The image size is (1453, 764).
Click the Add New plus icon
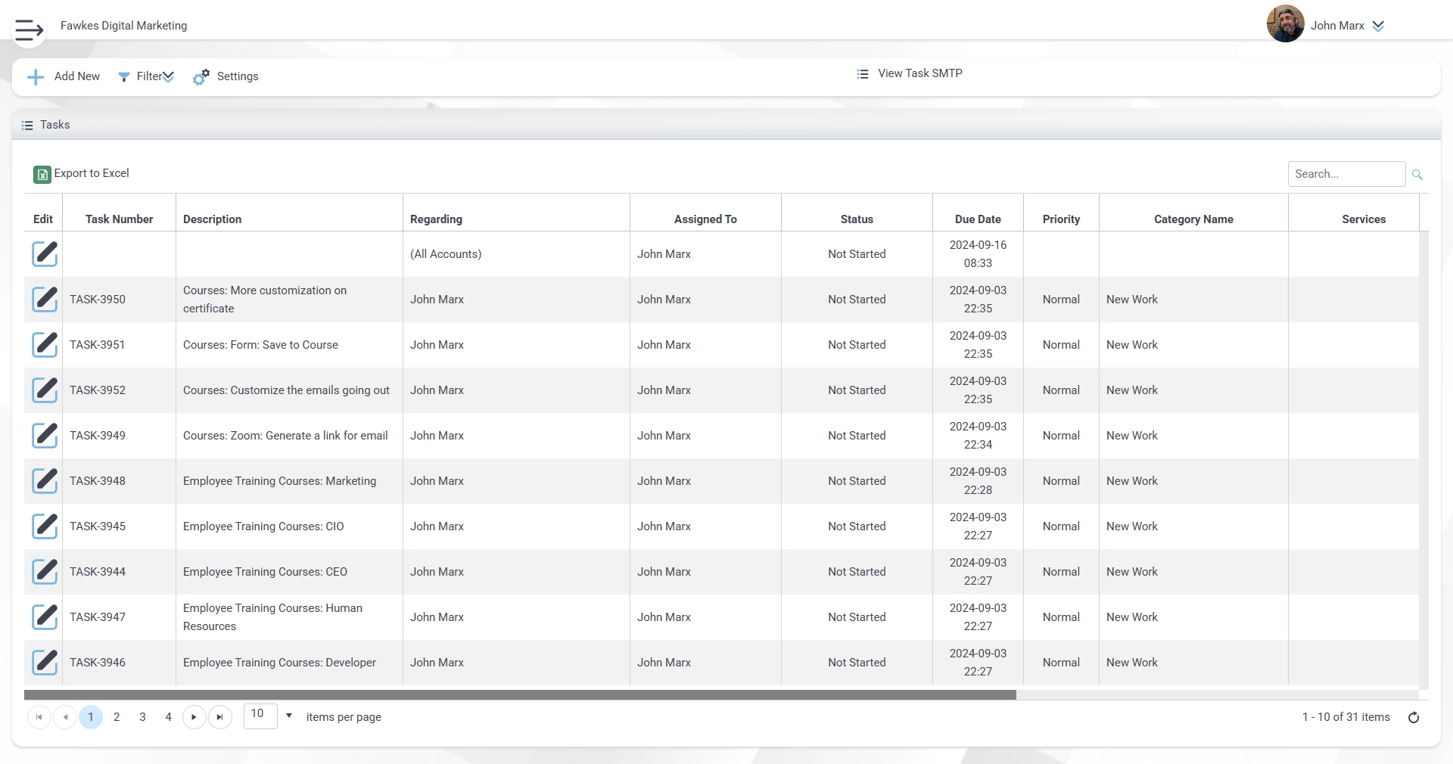[36, 77]
